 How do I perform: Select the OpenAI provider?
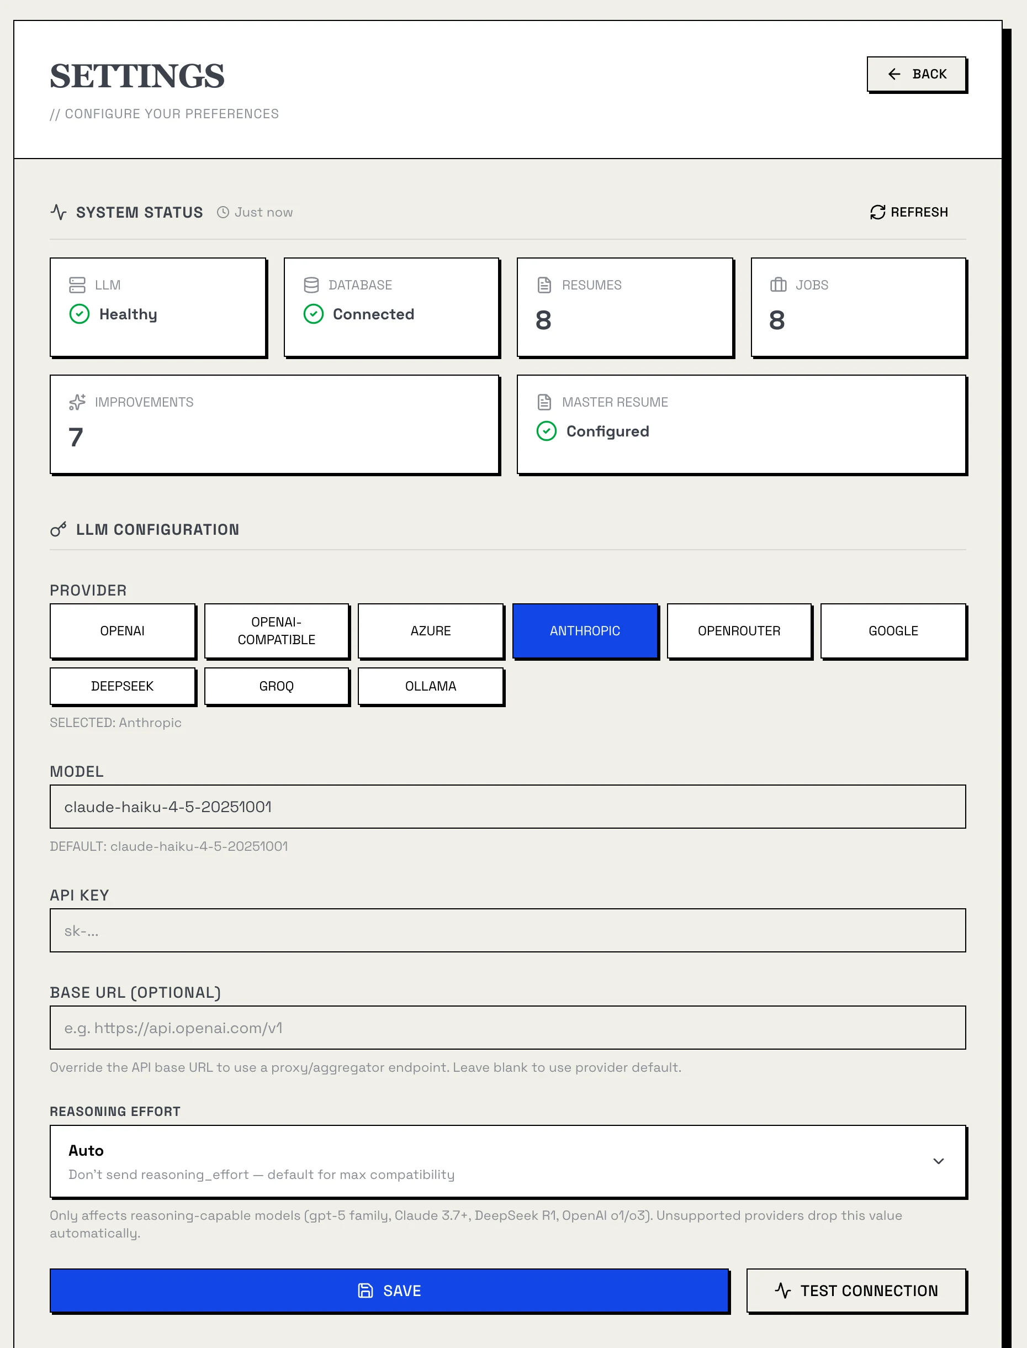122,630
